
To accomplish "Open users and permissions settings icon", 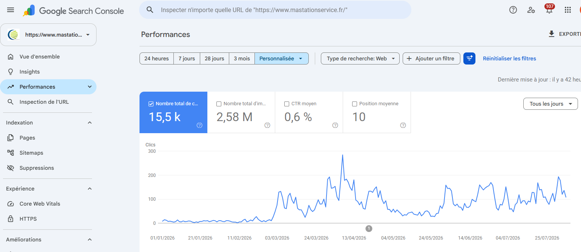I will 531,10.
